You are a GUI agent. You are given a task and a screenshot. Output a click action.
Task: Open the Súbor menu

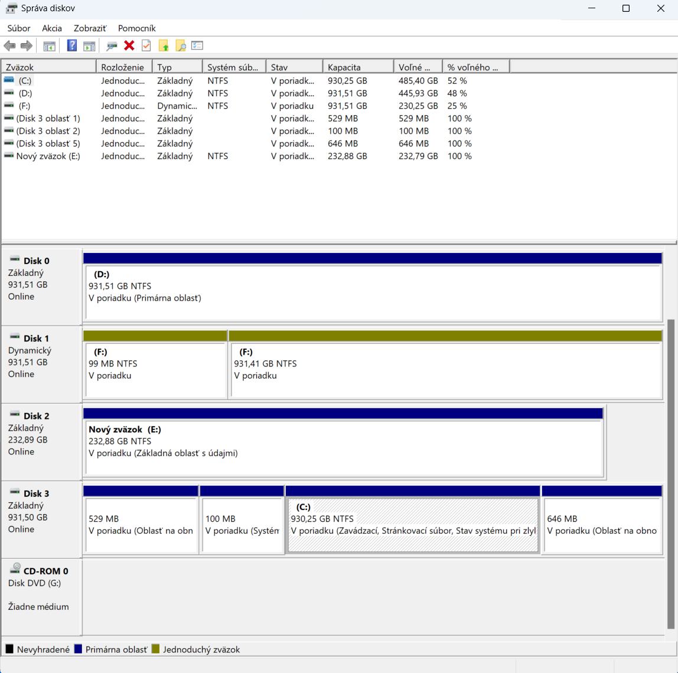(x=18, y=28)
